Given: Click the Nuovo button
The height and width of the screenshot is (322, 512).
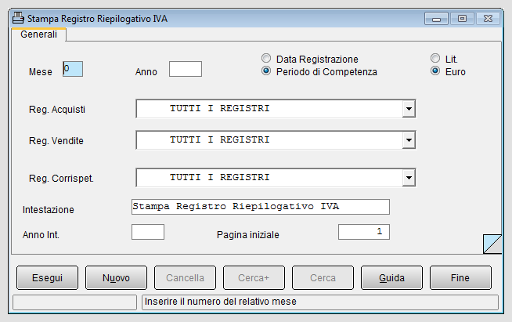Looking at the screenshot, I should coord(116,278).
